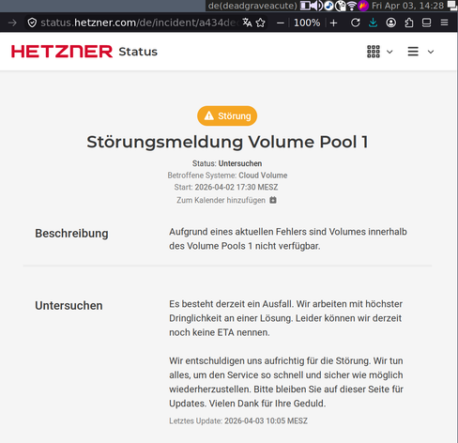Click keyboard layout de(deadgraveacute) indicator
Image resolution: width=458 pixels, height=443 pixels.
252,6
